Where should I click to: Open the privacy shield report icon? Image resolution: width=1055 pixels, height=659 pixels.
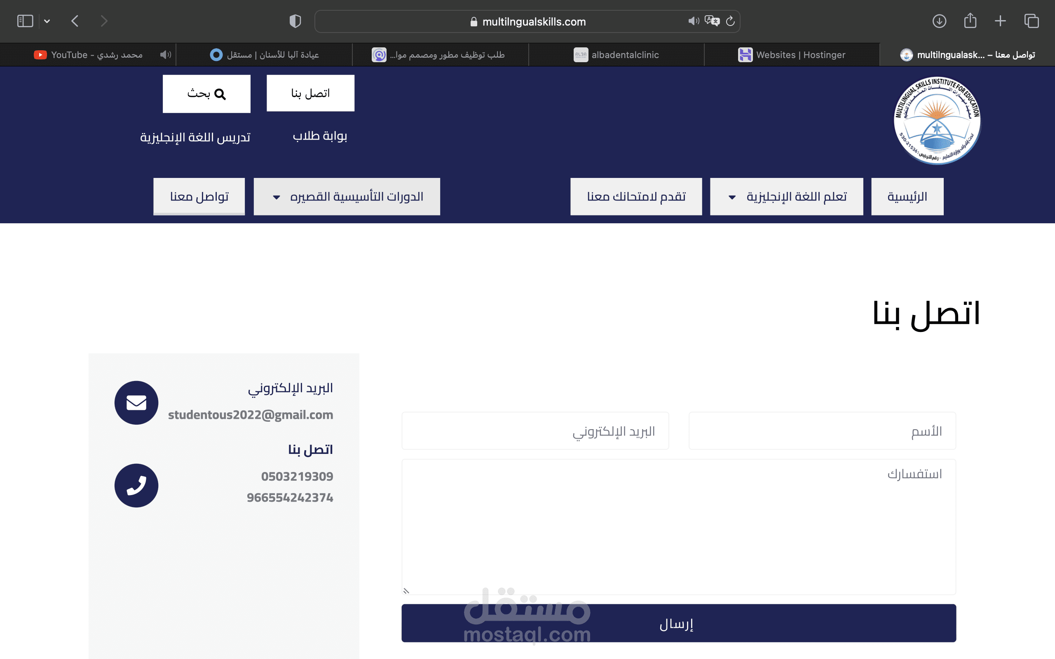pos(295,21)
